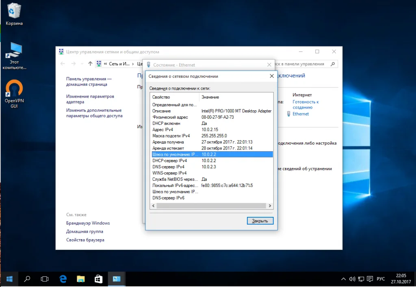The width and height of the screenshot is (416, 287).
Task: Click the Ethernet connection link
Action: click(x=301, y=114)
